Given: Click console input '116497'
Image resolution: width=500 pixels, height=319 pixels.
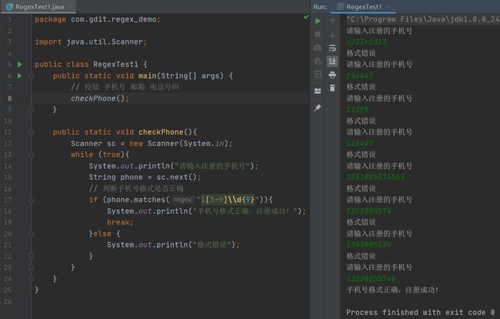Looking at the screenshot, I should (x=360, y=144).
